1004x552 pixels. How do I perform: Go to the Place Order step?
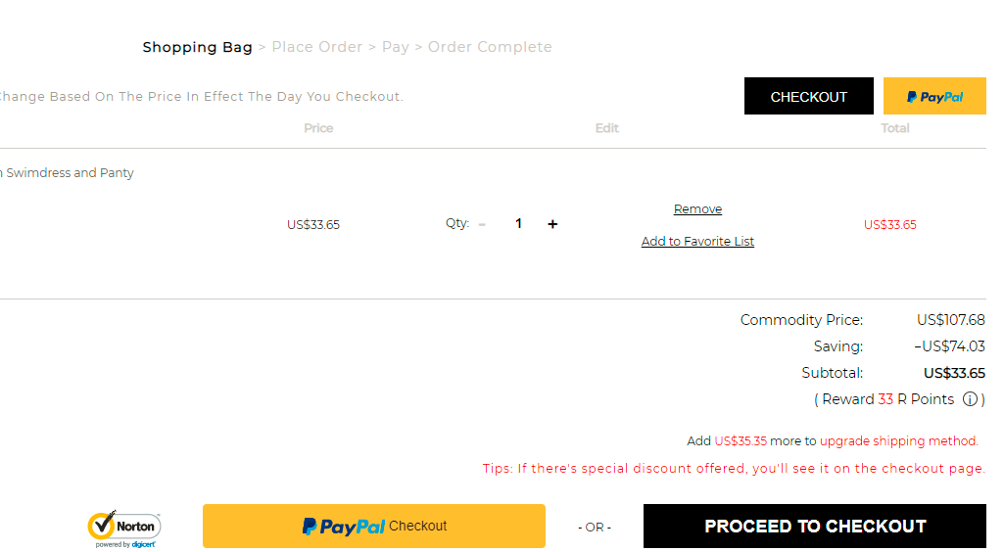pyautogui.click(x=317, y=47)
